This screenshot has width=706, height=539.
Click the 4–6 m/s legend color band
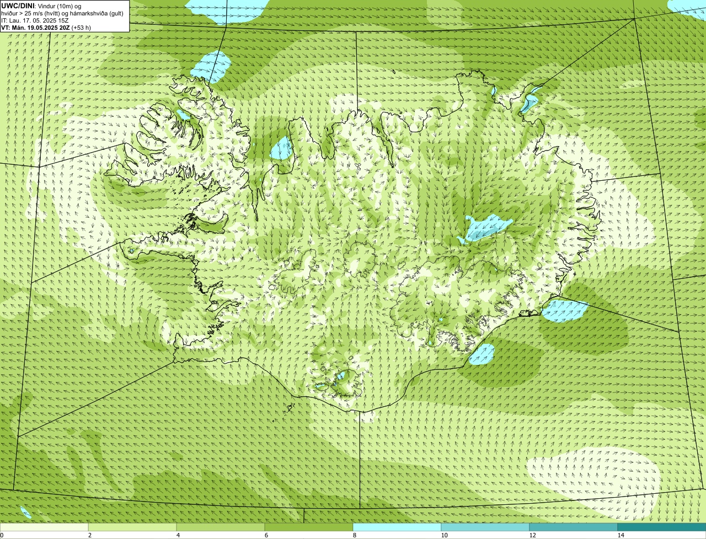221,527
